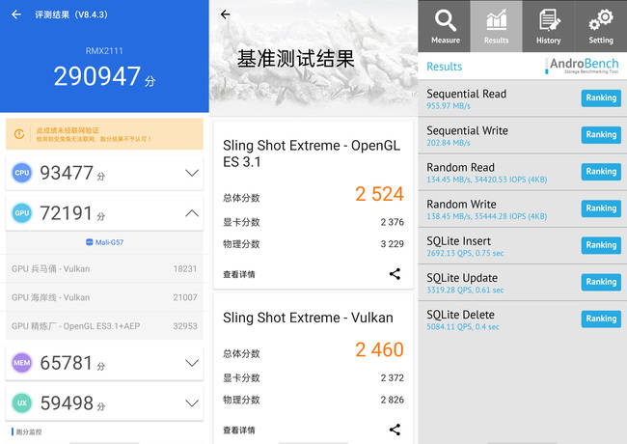Tap the GPU badge icon
The image size is (627, 444).
point(22,212)
